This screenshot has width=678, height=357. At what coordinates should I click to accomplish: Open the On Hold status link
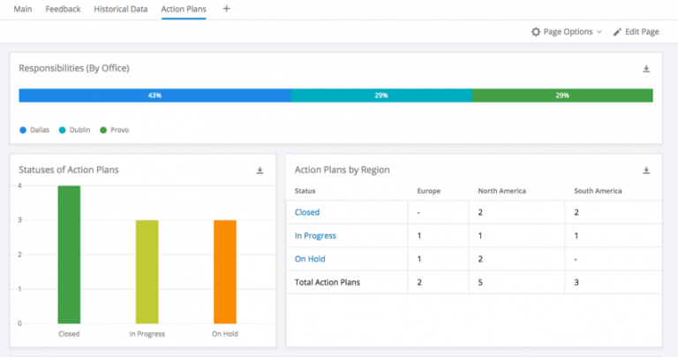pyautogui.click(x=310, y=259)
